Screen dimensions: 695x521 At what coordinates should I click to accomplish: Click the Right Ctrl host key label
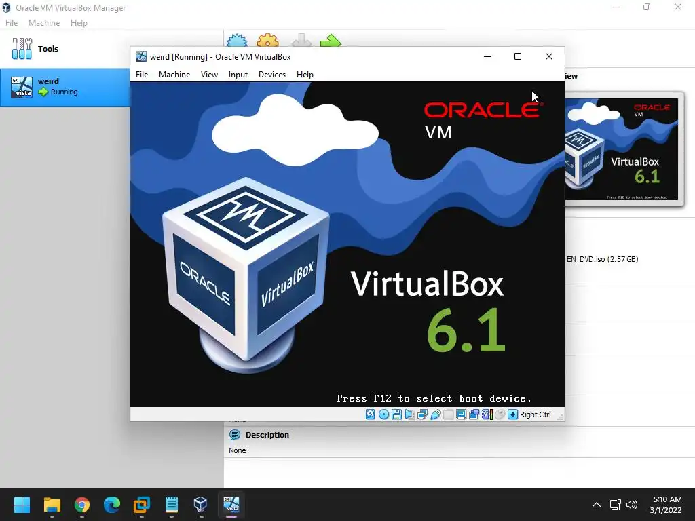535,414
